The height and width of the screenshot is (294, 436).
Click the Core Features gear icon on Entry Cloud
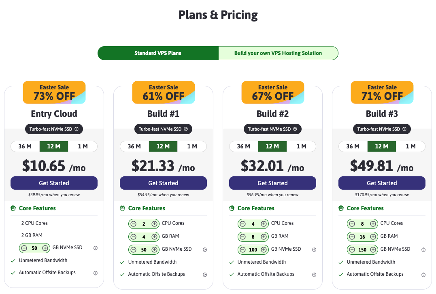click(x=13, y=208)
